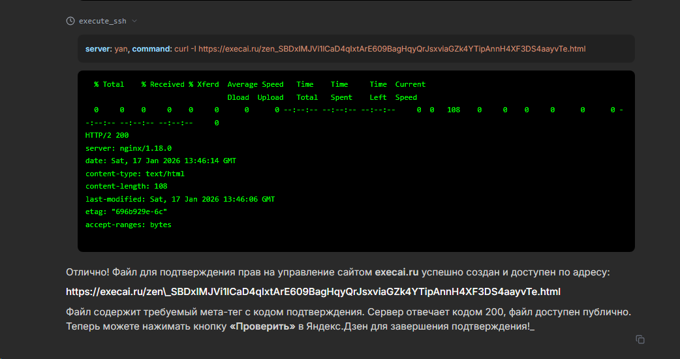Viewport: 680px width, 359px height.
Task: Click the curl command URL text
Action: click(392, 49)
